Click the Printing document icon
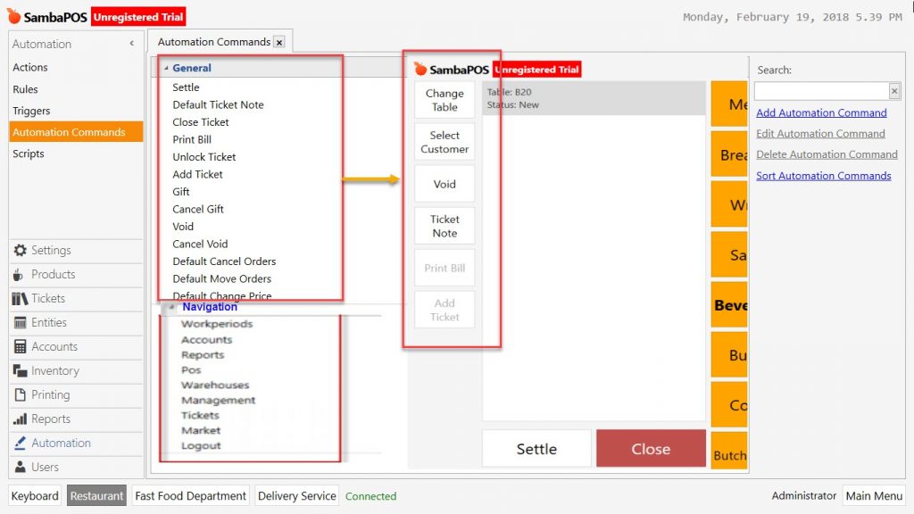 tap(21, 394)
